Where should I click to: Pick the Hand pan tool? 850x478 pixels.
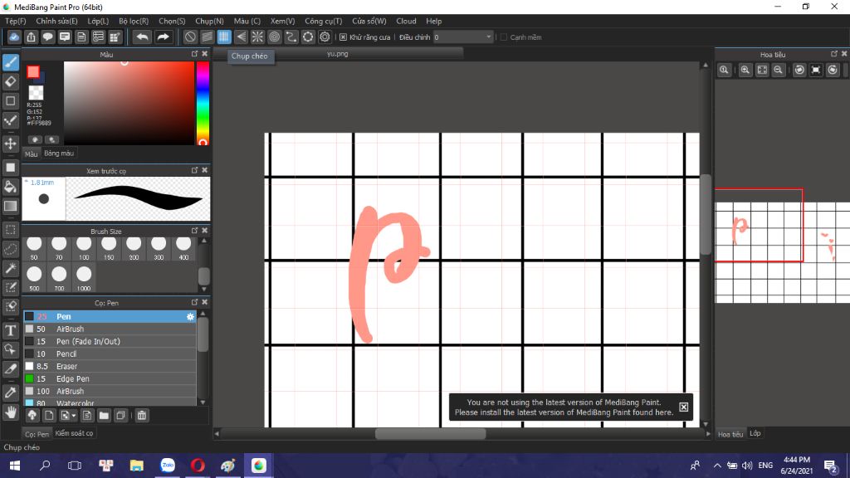(x=10, y=412)
